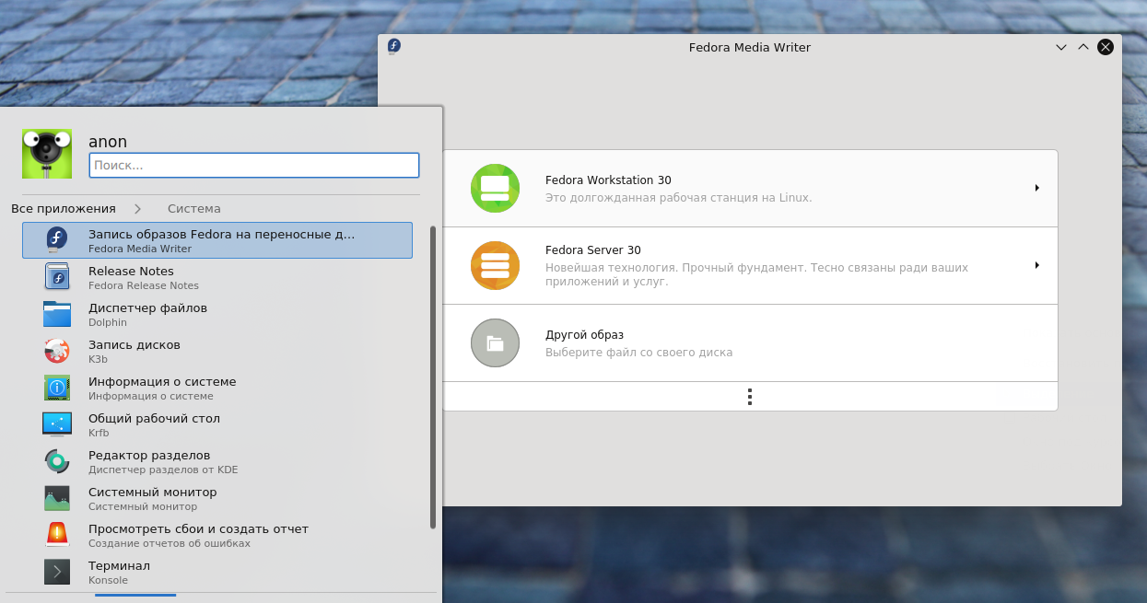Select Fedora Workstation 30 title text
The image size is (1147, 603).
pyautogui.click(x=608, y=180)
